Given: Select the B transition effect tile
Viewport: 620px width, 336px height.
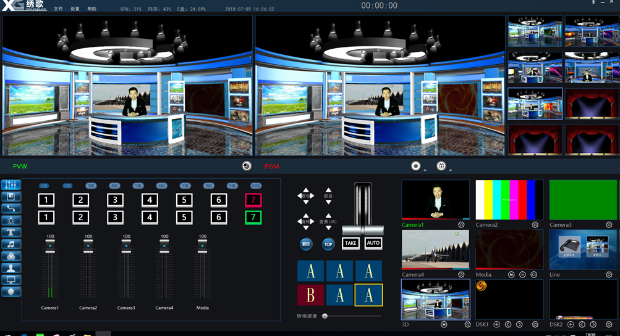Looking at the screenshot, I should [x=310, y=295].
